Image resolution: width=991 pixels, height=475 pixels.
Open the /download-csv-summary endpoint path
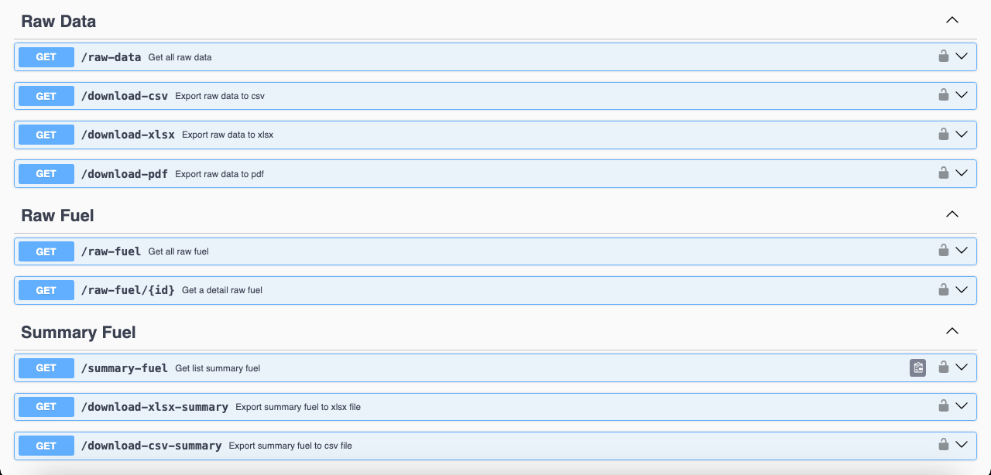pos(151,446)
